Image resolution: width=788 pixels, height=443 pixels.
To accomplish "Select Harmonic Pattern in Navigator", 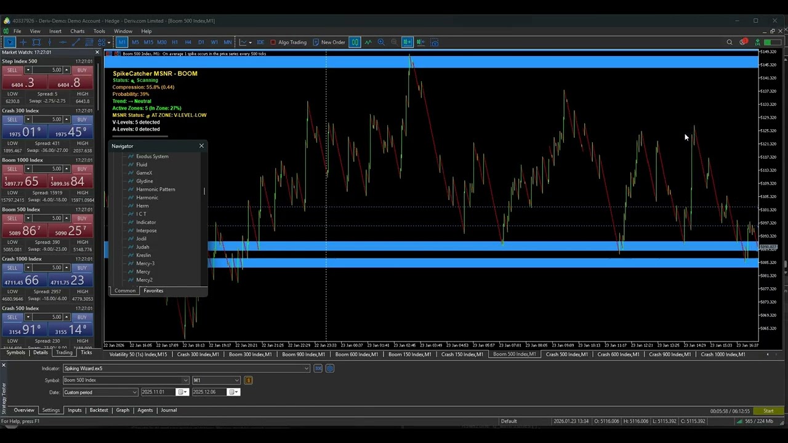I will point(155,190).
